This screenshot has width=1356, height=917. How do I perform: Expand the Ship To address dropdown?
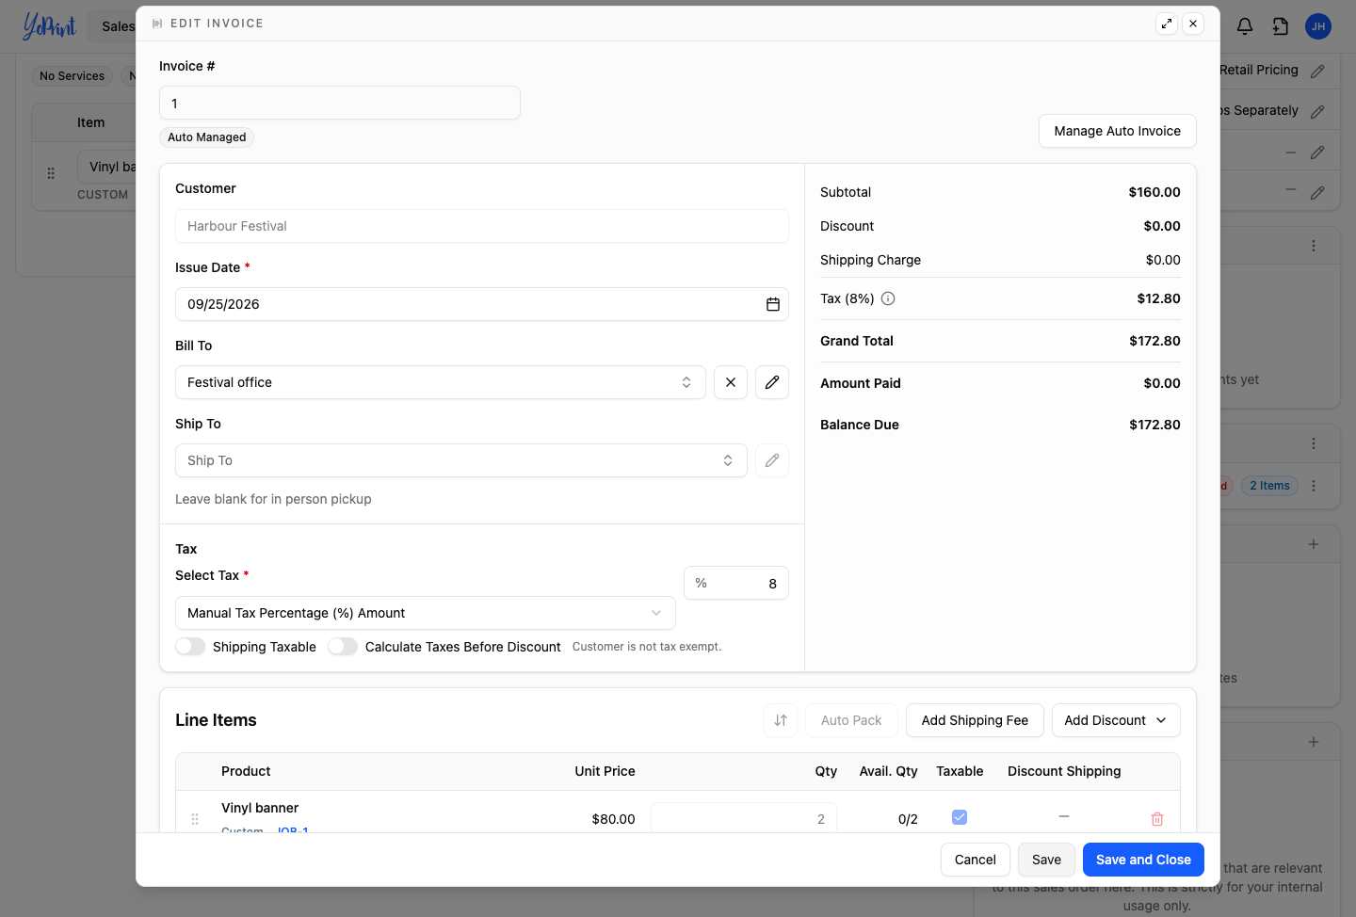[x=461, y=460]
